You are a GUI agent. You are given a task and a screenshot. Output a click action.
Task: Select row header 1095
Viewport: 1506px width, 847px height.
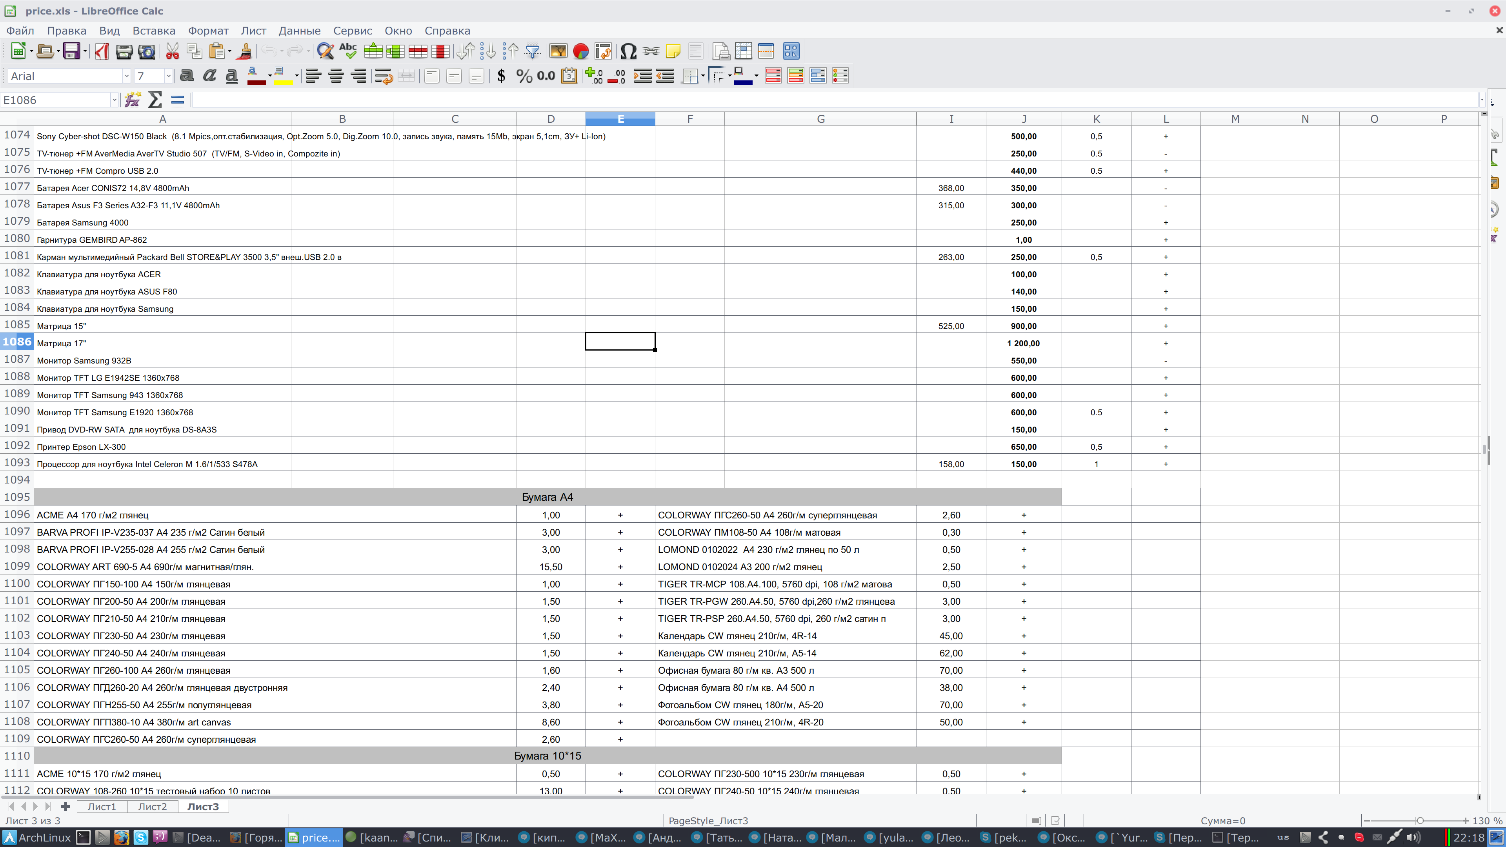point(17,497)
